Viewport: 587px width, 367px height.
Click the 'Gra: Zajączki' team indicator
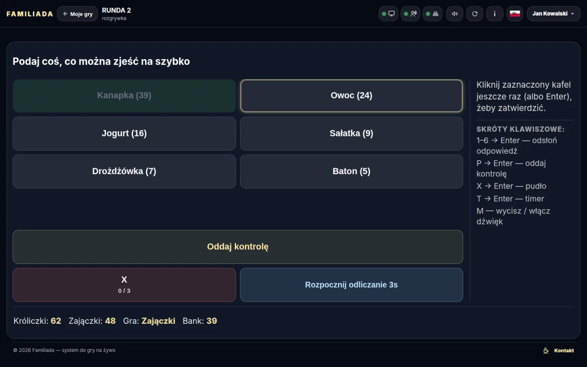[149, 321]
